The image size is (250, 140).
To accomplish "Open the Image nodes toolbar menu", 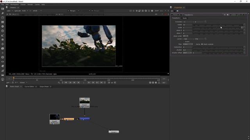I will pyautogui.click(x=3, y=9).
